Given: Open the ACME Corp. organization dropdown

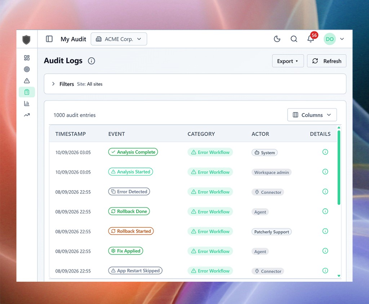Looking at the screenshot, I should pyautogui.click(x=119, y=39).
